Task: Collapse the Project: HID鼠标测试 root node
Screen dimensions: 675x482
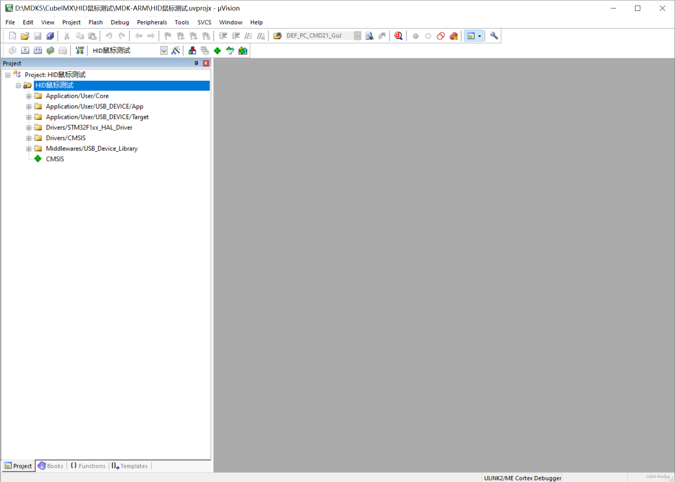Action: 8,75
